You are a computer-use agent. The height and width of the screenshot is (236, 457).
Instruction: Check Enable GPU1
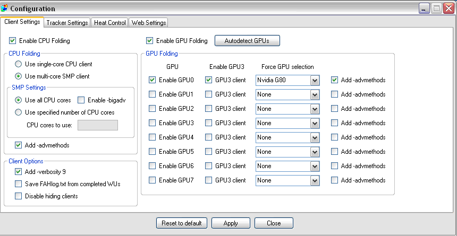(152, 94)
